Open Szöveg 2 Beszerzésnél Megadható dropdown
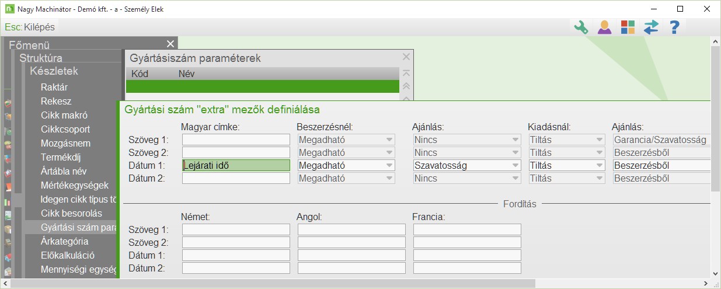721x289 pixels. pyautogui.click(x=346, y=152)
